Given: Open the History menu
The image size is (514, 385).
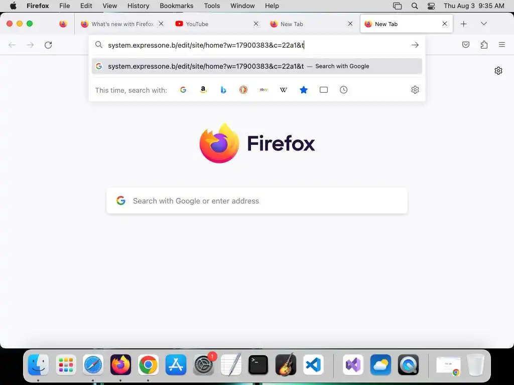Looking at the screenshot, I should [138, 6].
